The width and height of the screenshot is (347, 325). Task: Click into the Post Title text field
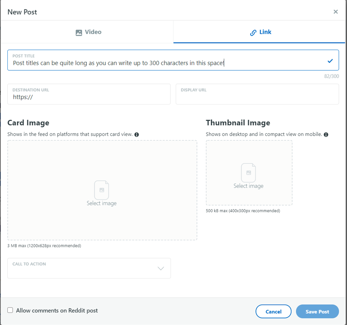[x=173, y=60]
